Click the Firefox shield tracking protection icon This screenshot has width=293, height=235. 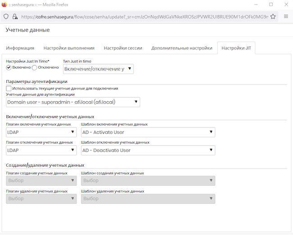pyautogui.click(x=6, y=16)
